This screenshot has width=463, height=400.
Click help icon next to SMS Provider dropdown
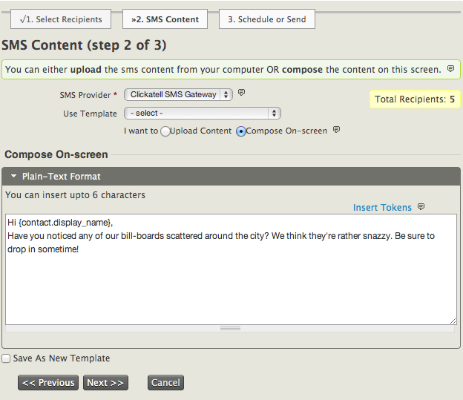[x=241, y=94]
